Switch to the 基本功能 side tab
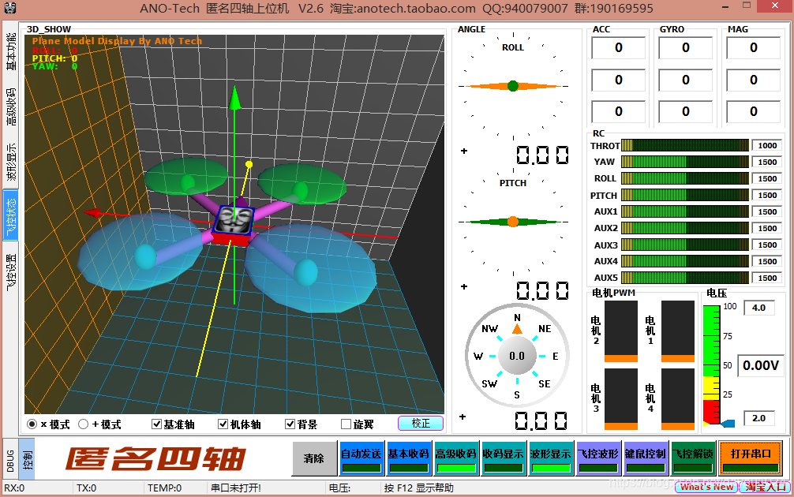This screenshot has width=794, height=497. click(10, 51)
